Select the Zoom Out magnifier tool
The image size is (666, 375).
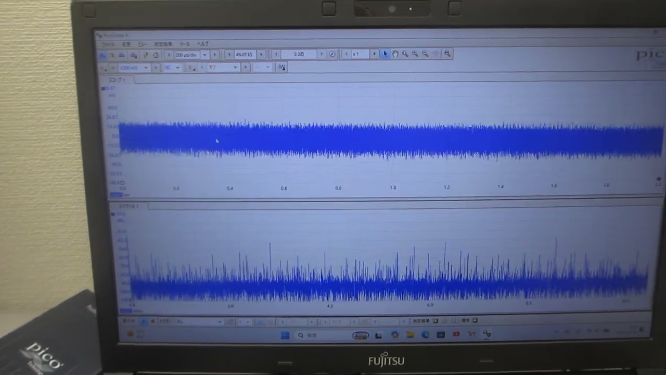(425, 54)
